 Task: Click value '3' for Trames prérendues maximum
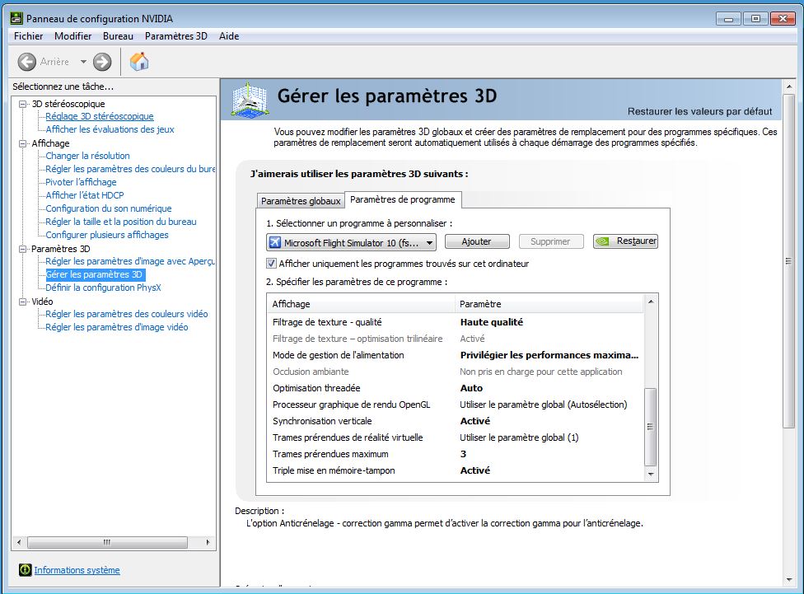(464, 454)
